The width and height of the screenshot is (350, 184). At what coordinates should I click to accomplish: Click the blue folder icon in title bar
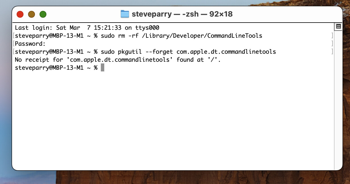pos(125,14)
